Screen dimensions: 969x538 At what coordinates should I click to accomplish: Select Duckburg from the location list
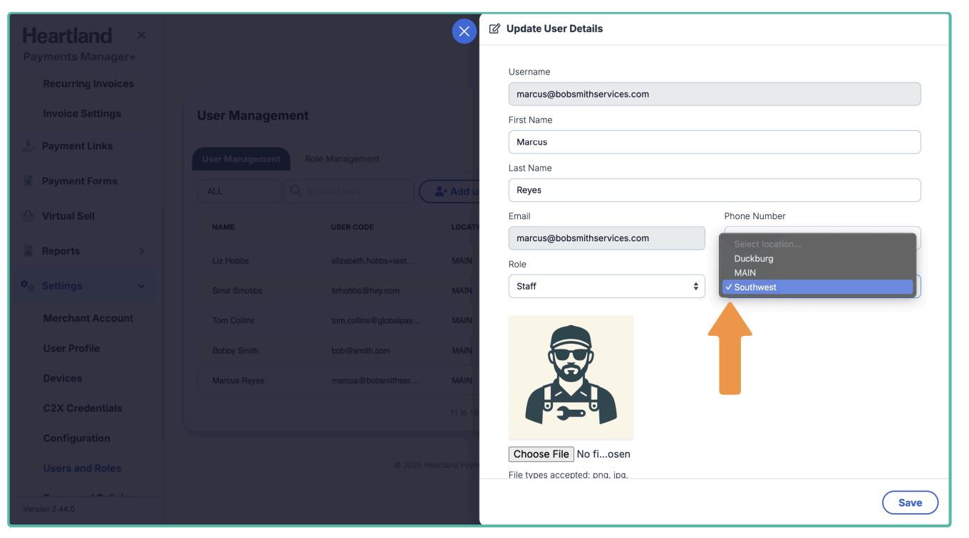[754, 258]
